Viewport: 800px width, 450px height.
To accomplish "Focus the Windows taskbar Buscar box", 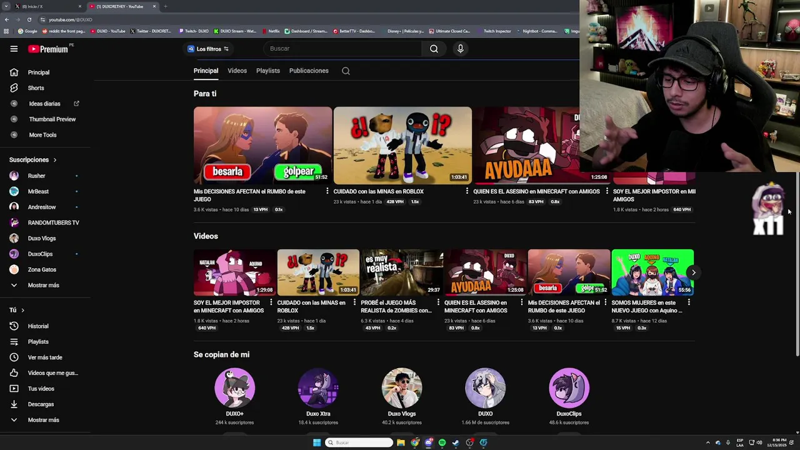I will click(x=359, y=442).
